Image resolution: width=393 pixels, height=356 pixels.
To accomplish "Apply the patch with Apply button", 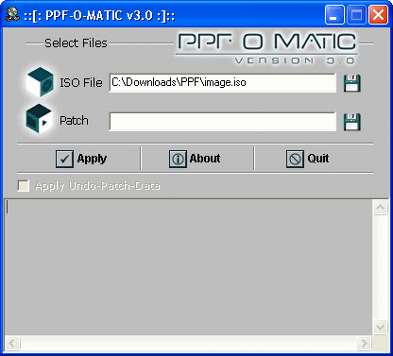I will pos(81,159).
